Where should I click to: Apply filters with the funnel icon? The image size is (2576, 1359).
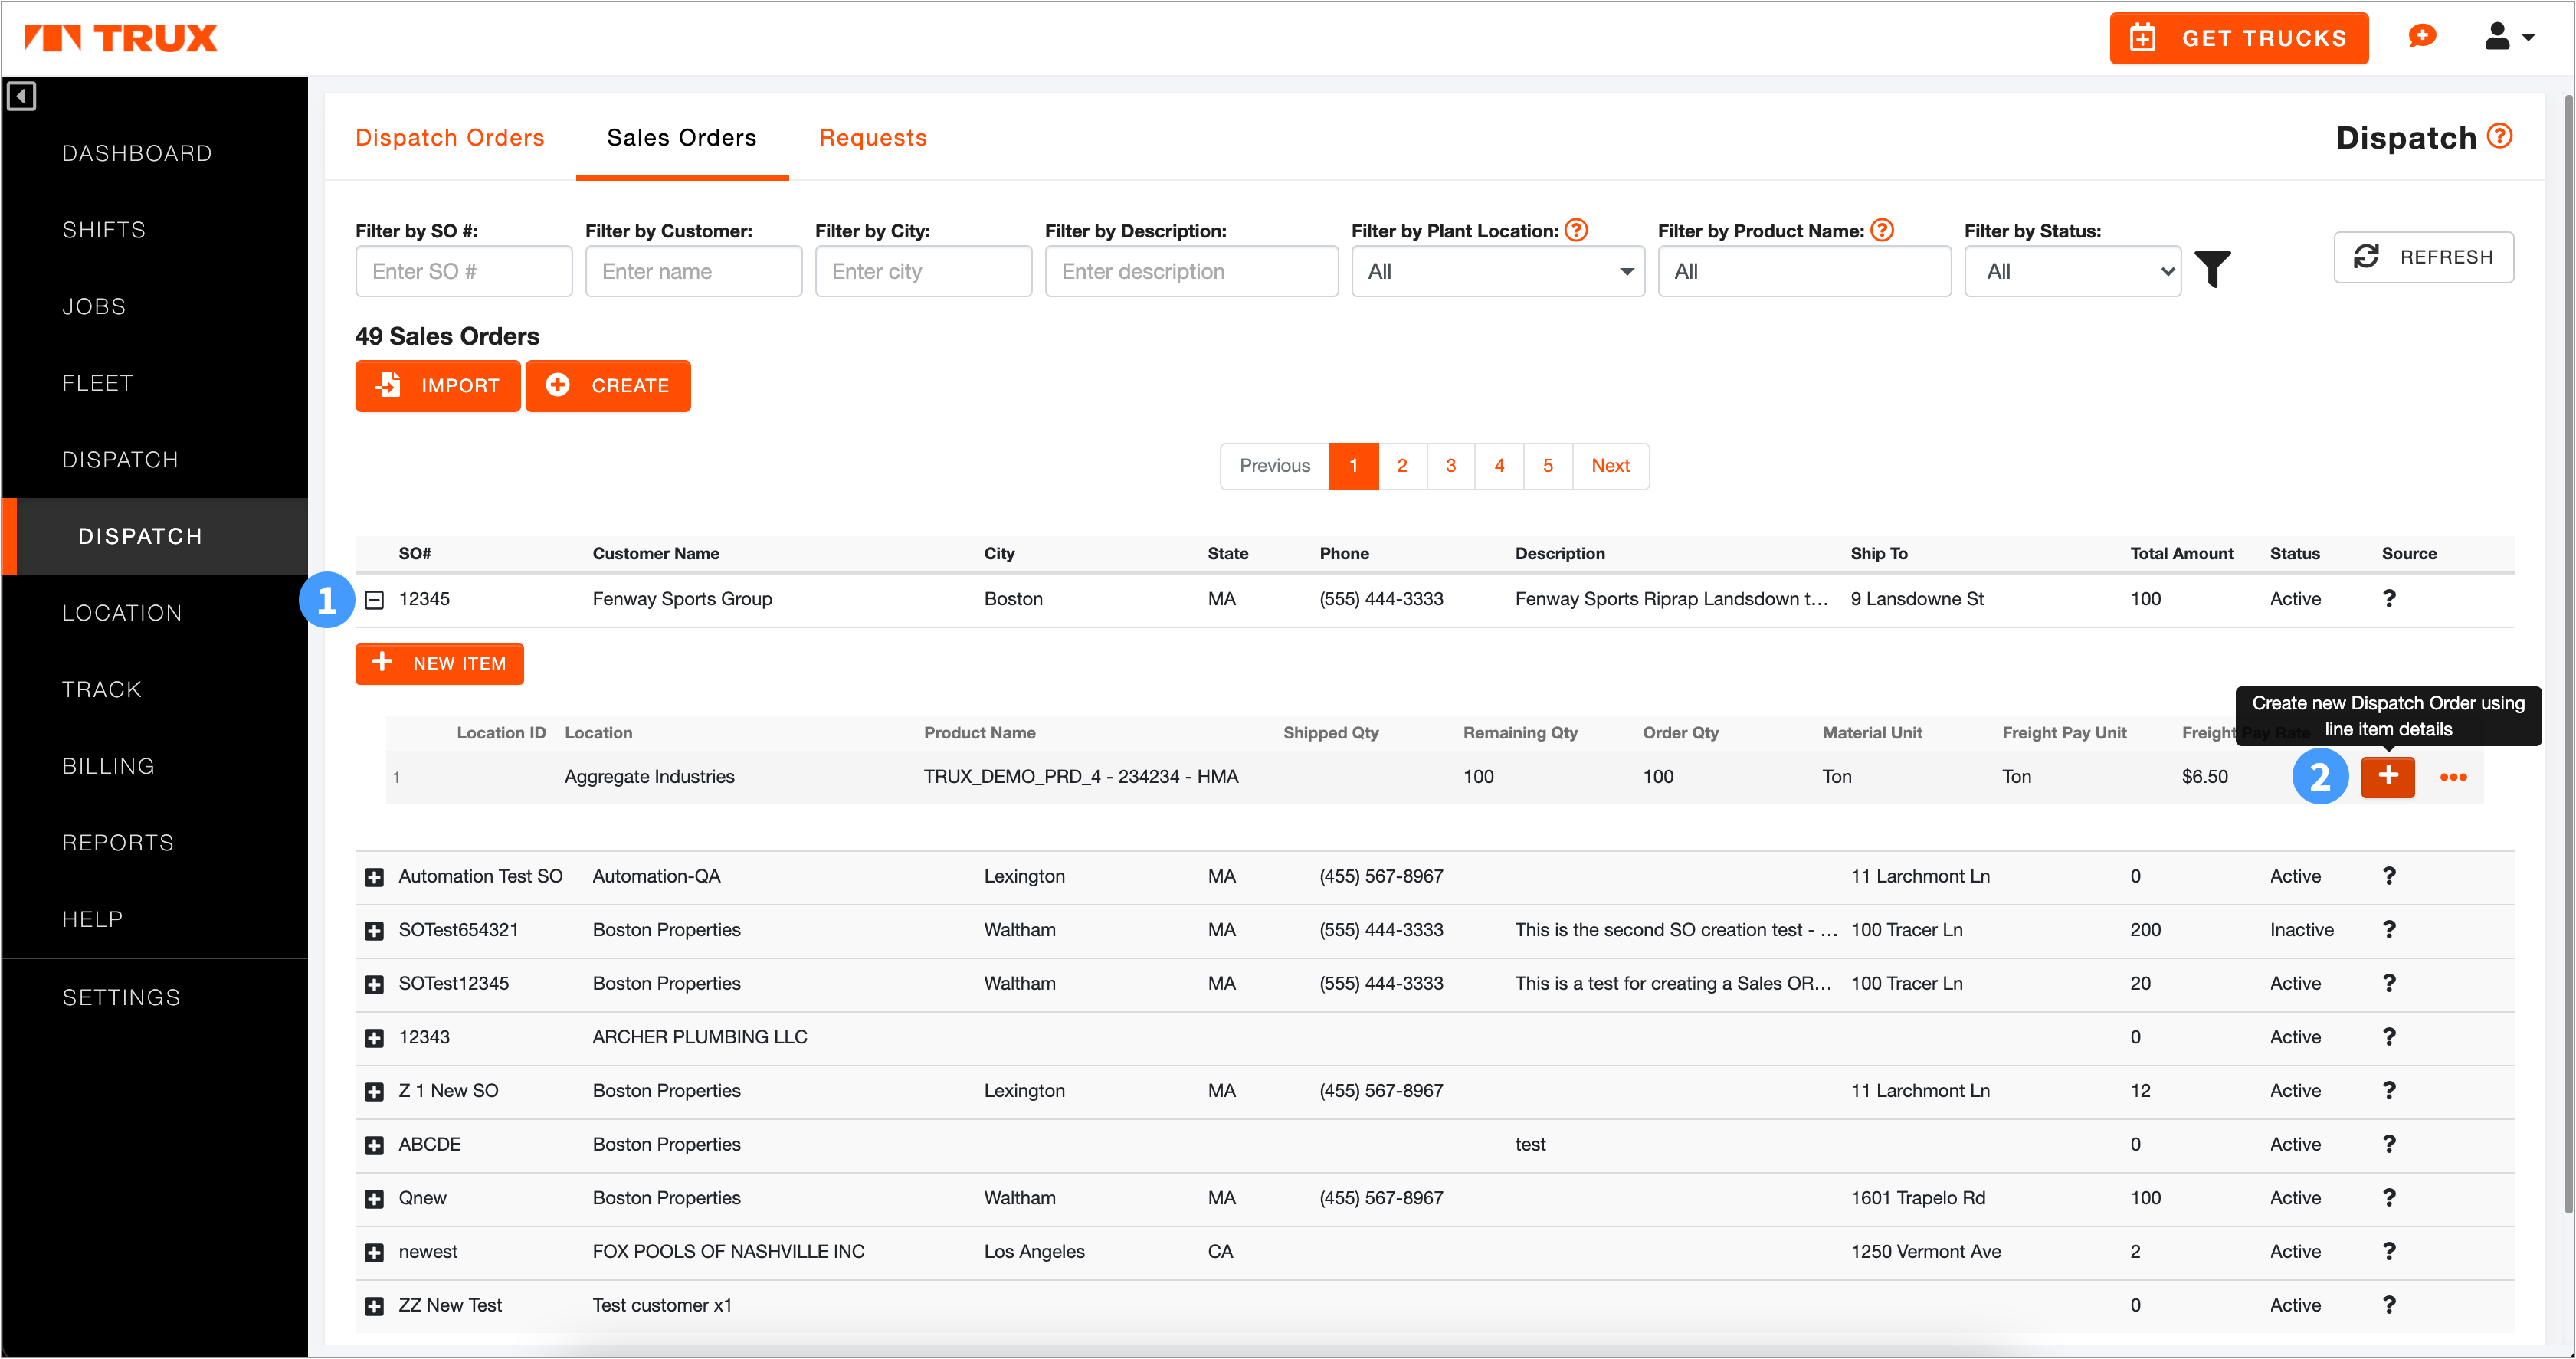click(x=2212, y=270)
